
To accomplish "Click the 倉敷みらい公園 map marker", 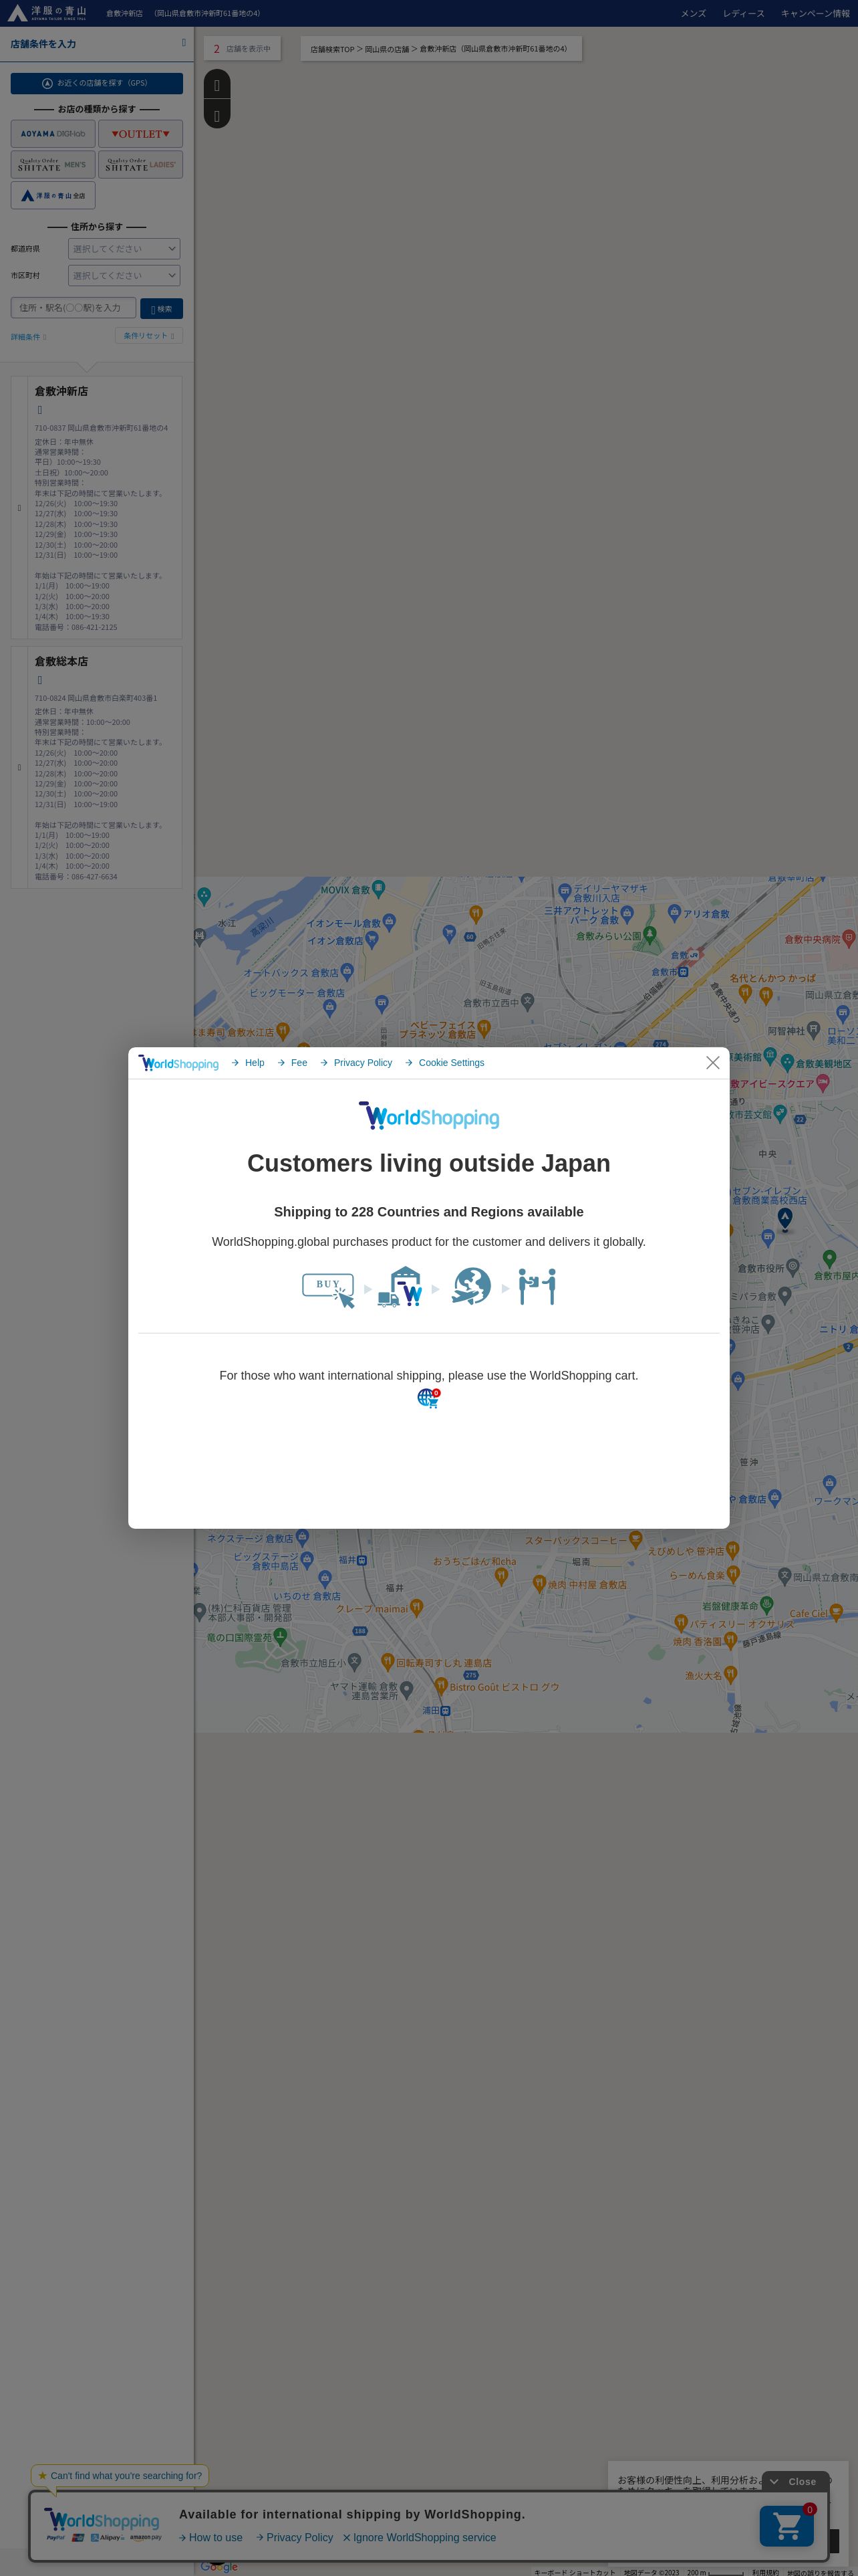I will point(650,935).
